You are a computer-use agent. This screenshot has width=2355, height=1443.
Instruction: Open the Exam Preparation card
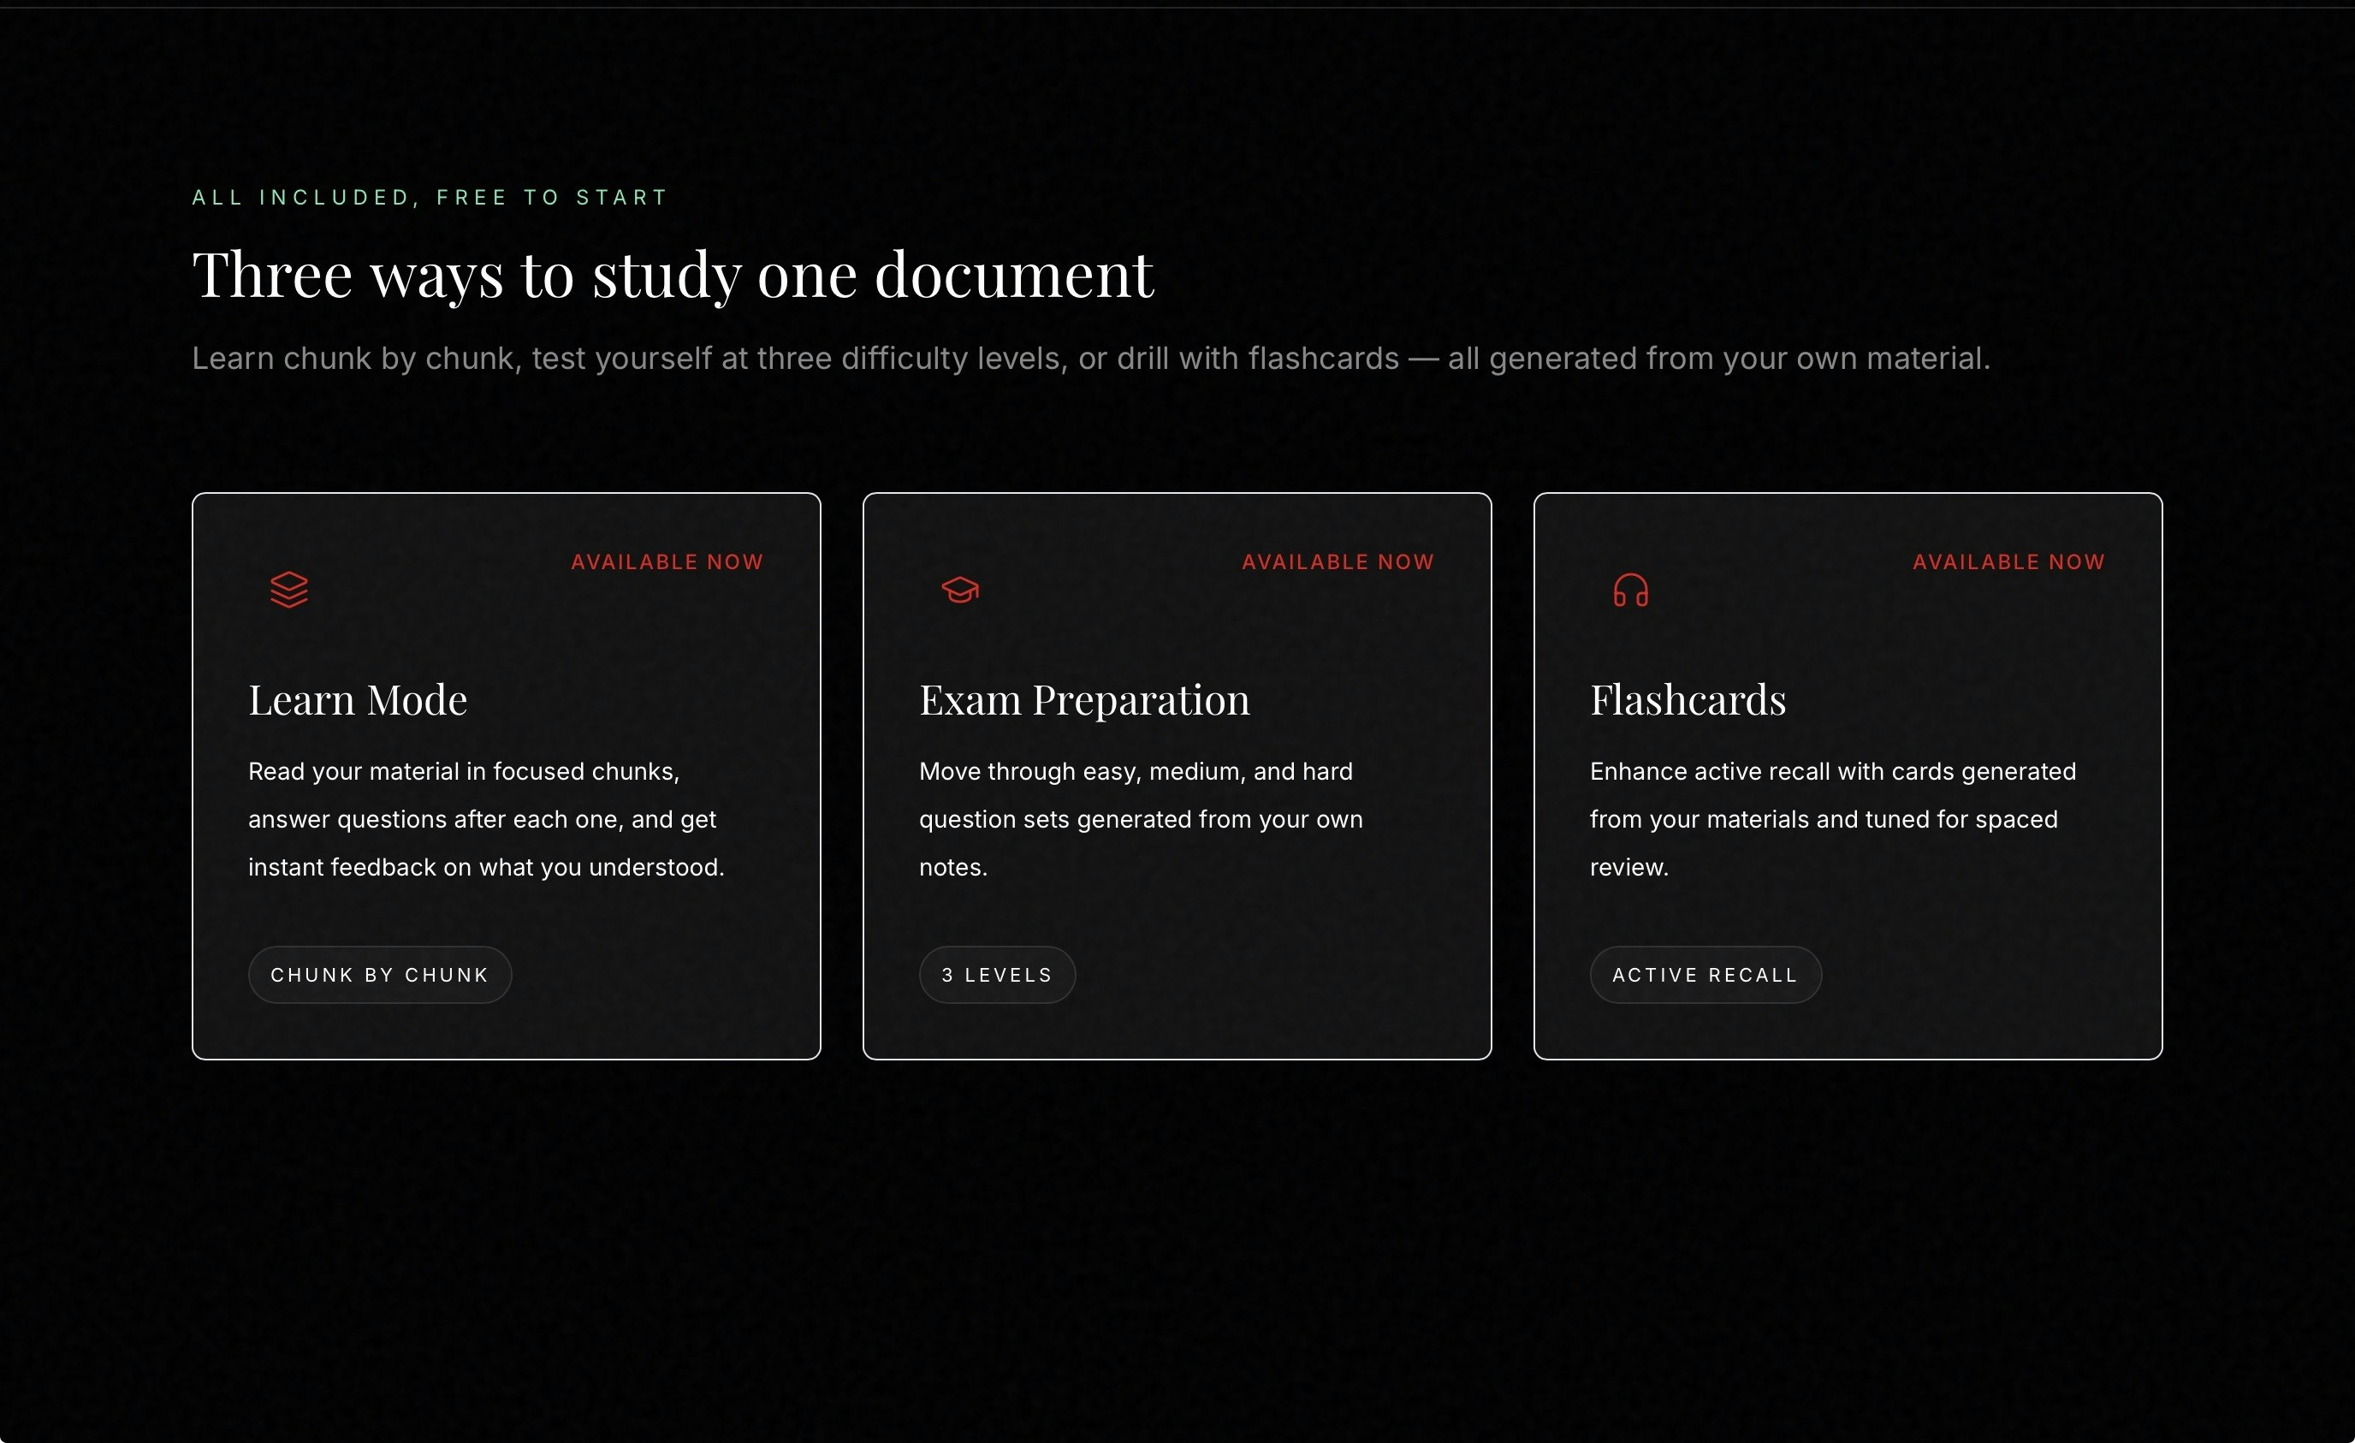tap(1177, 774)
